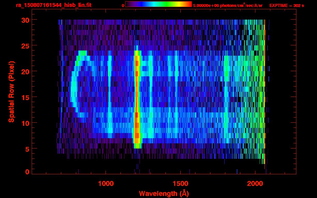Click the bright red emission line near 1216 Å
The height and width of the screenshot is (198, 317).
pyautogui.click(x=137, y=99)
